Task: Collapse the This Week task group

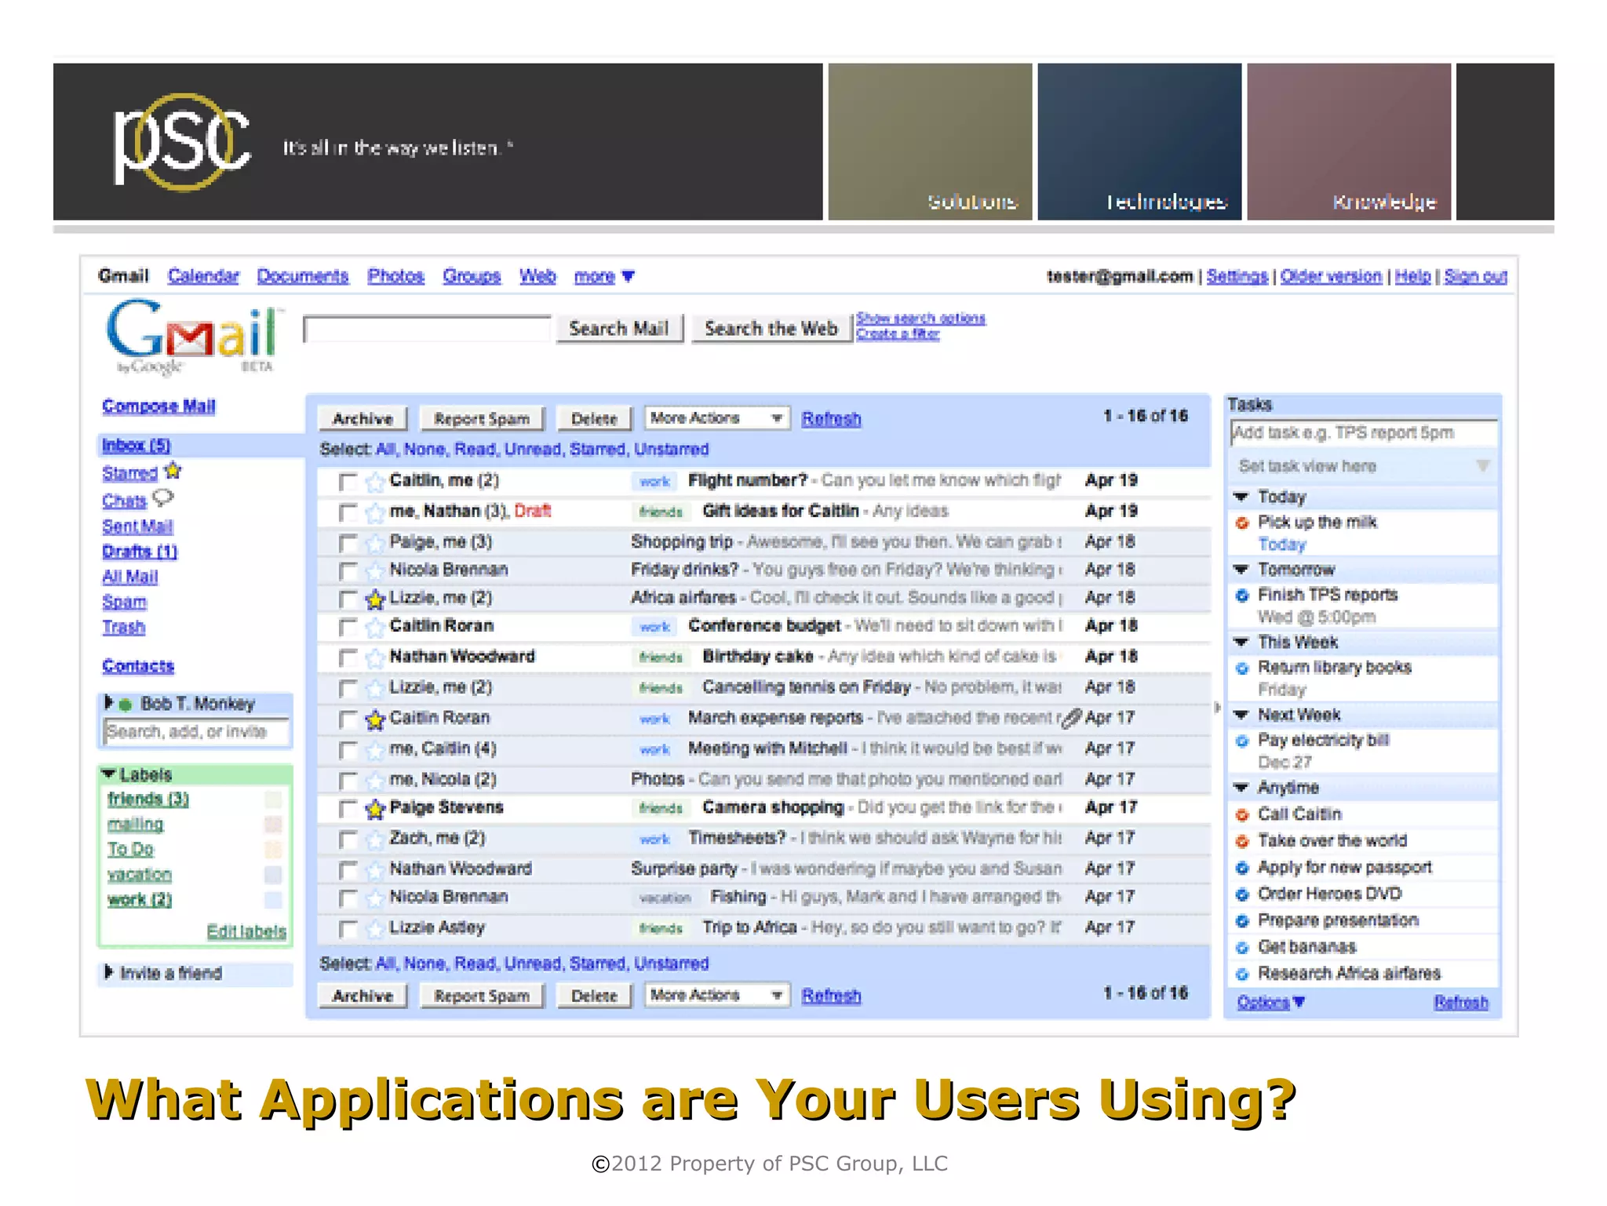Action: tap(1241, 642)
